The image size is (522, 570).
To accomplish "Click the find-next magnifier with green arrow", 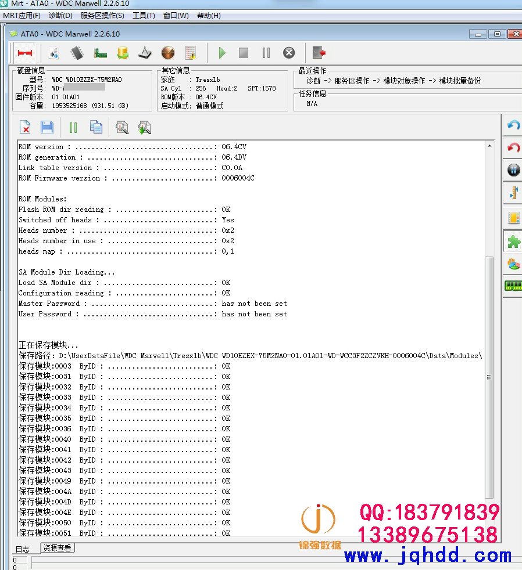I will coord(145,128).
